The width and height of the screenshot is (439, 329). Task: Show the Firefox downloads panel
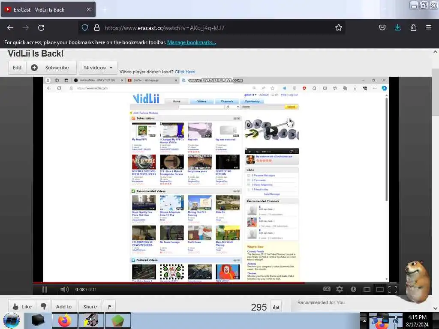pos(397,27)
